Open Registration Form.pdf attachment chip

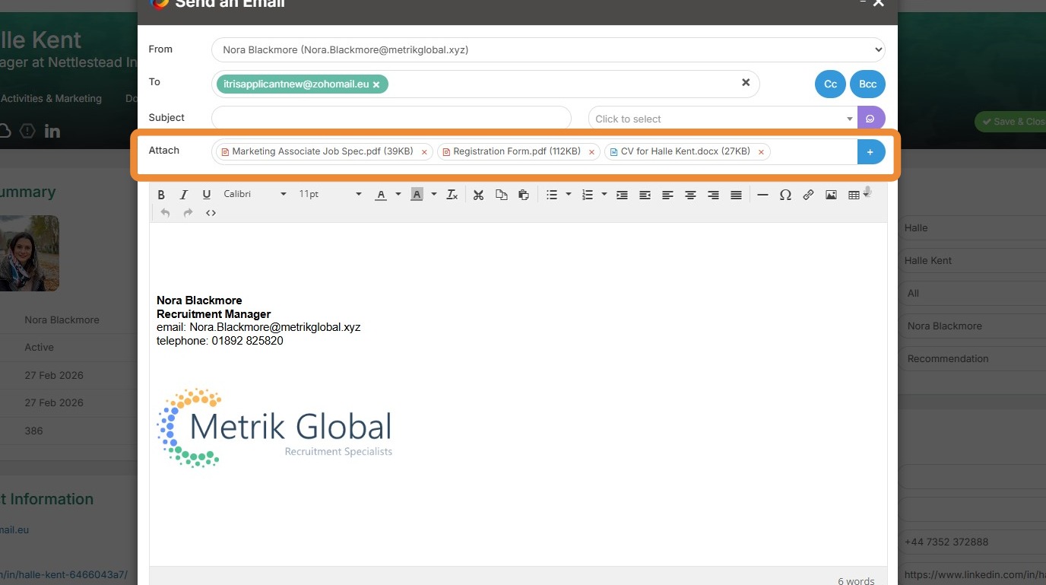517,151
